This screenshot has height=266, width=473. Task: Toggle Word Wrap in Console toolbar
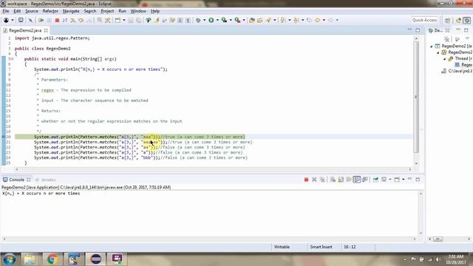tap(349, 180)
